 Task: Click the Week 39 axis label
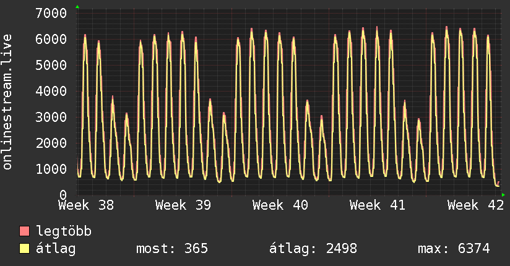[183, 205]
